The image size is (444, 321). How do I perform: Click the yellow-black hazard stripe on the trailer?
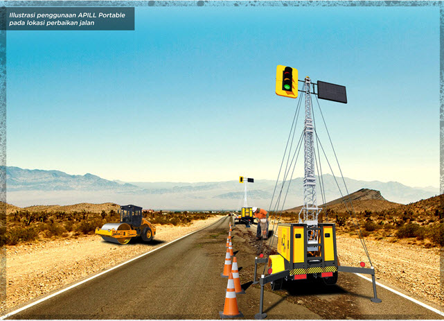(313, 270)
